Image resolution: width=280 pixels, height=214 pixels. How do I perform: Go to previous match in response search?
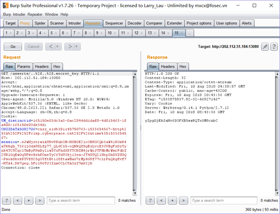click(161, 200)
